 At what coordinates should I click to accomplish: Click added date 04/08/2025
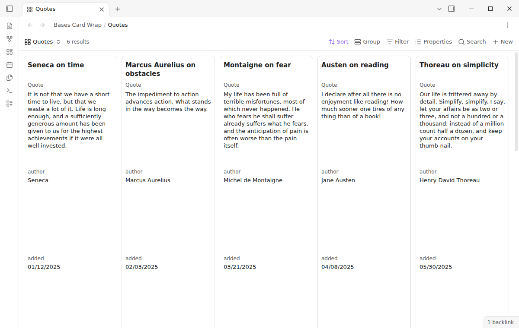pyautogui.click(x=338, y=267)
